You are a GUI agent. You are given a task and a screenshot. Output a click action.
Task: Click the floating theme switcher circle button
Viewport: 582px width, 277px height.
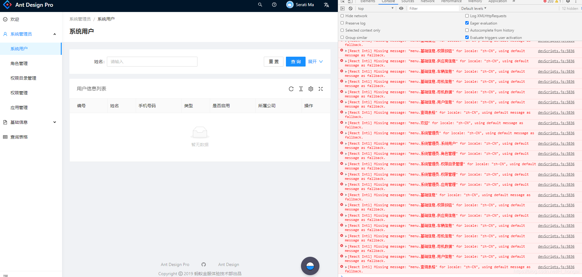click(x=310, y=266)
